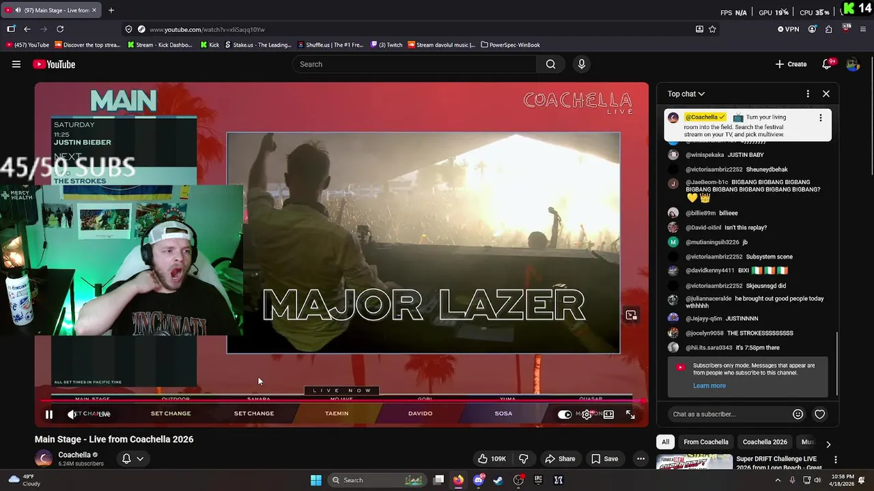
Task: Open Super DRIFT Challenge video thumbnail
Action: click(694, 462)
